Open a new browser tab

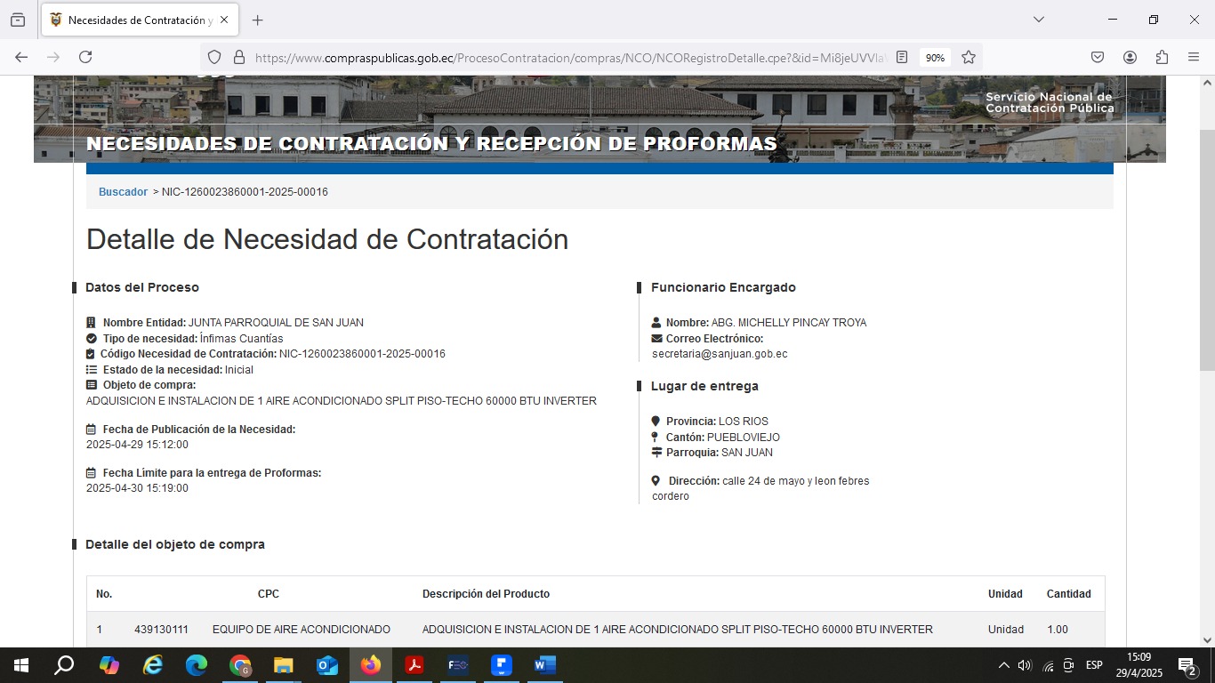click(258, 20)
